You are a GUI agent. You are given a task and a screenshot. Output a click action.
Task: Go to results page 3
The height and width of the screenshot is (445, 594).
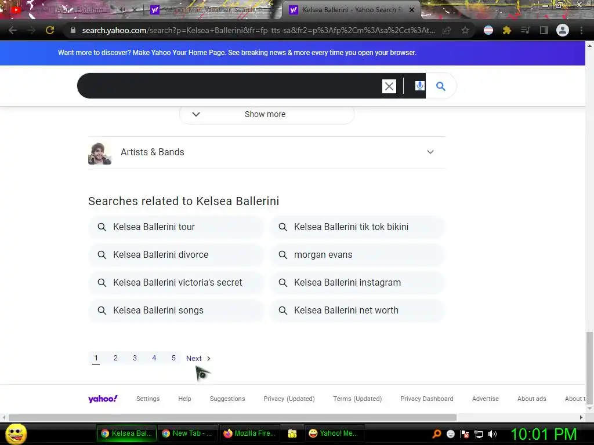[x=135, y=358]
